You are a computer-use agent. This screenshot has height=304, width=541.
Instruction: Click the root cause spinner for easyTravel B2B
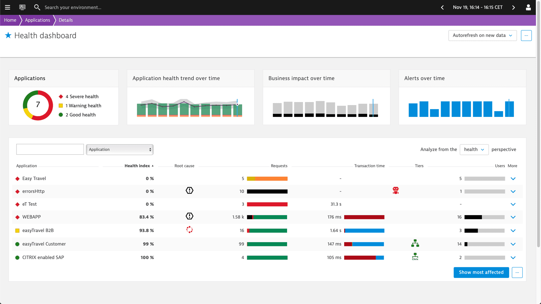(189, 230)
